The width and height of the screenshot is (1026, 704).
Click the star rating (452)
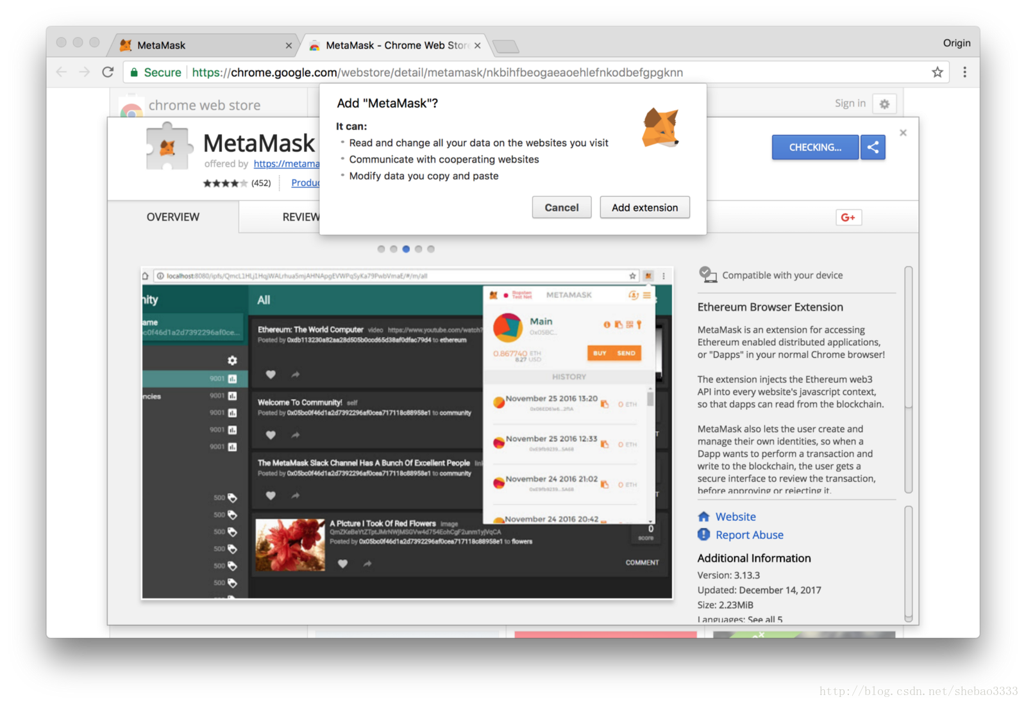[237, 183]
